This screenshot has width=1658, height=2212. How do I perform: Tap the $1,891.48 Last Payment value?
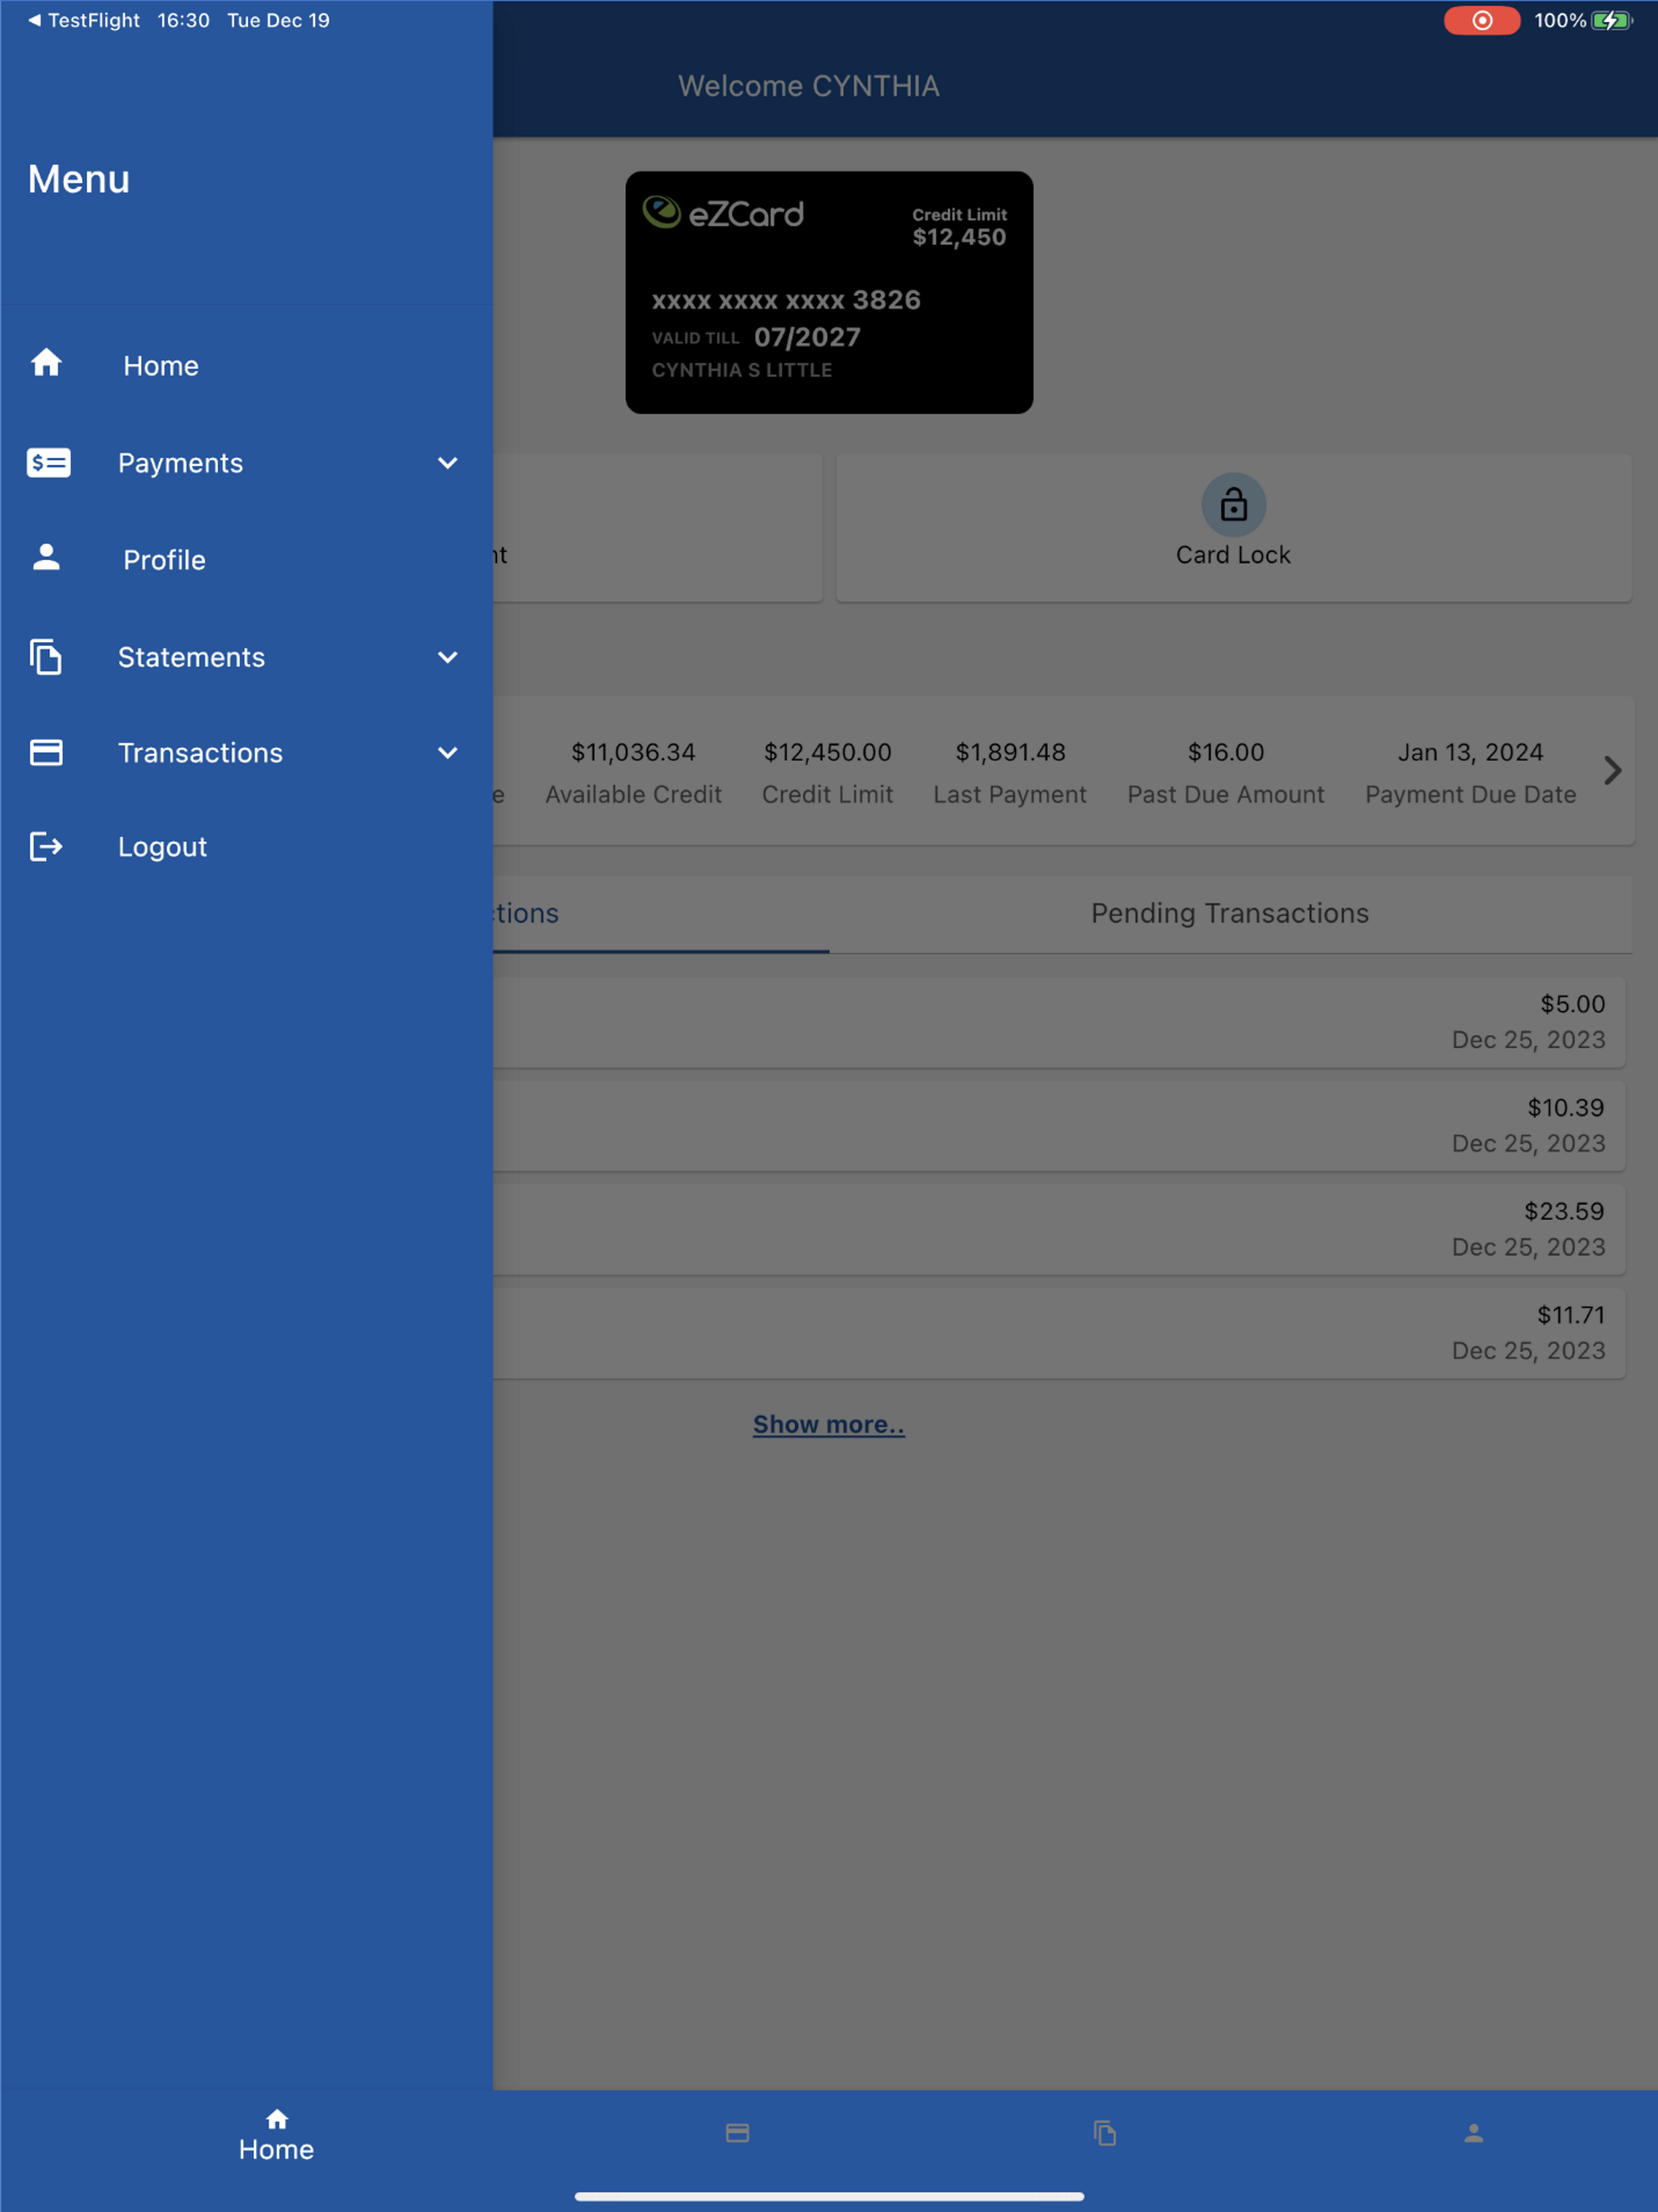tap(1010, 752)
